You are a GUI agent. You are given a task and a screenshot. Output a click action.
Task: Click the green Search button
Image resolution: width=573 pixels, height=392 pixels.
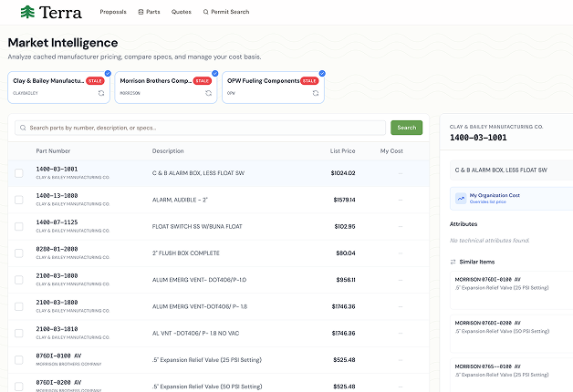click(406, 128)
